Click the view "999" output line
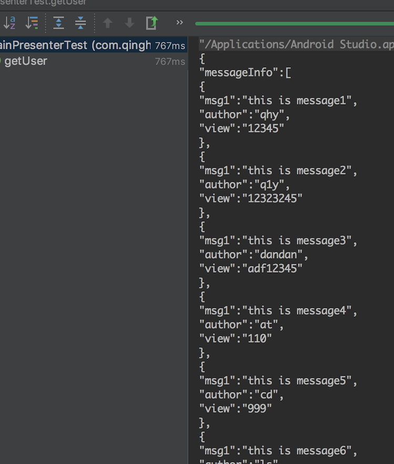The width and height of the screenshot is (394, 464). tap(235, 409)
